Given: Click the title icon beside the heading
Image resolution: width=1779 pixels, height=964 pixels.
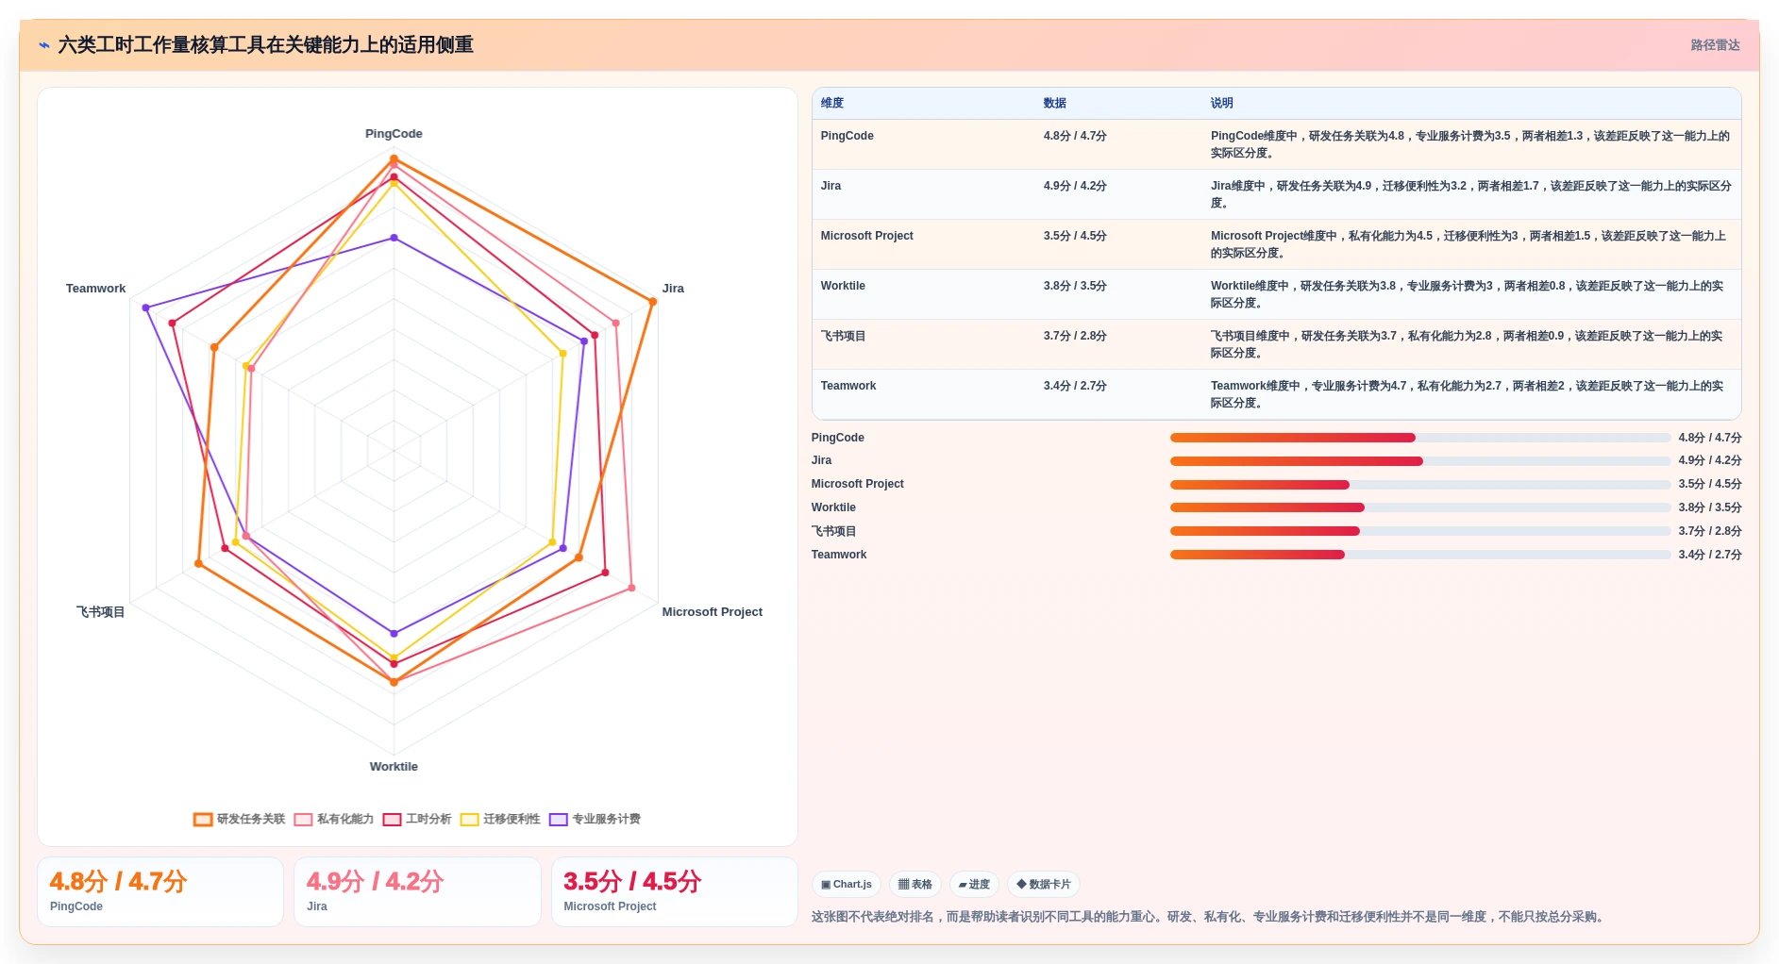Looking at the screenshot, I should click(44, 45).
